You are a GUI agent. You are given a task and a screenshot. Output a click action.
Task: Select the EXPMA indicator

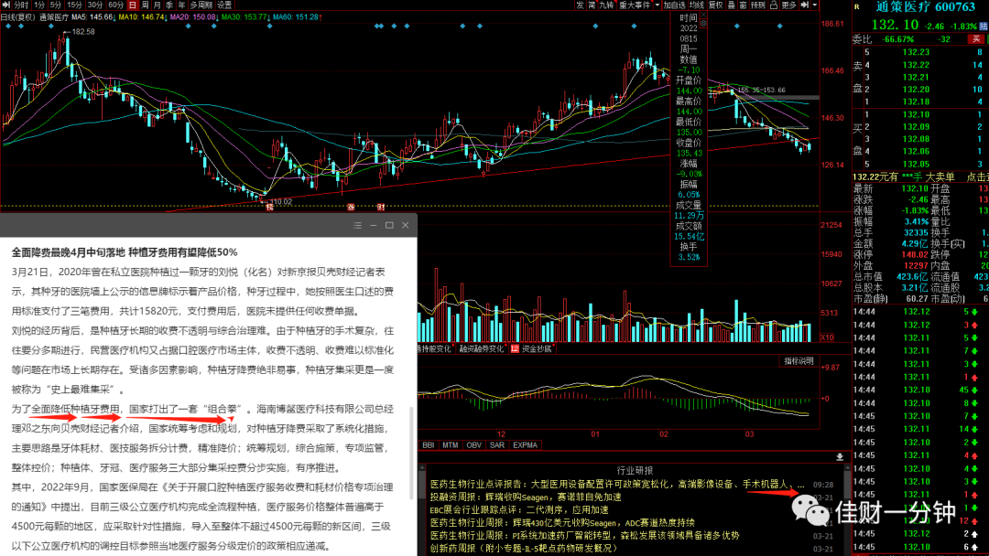[x=525, y=444]
